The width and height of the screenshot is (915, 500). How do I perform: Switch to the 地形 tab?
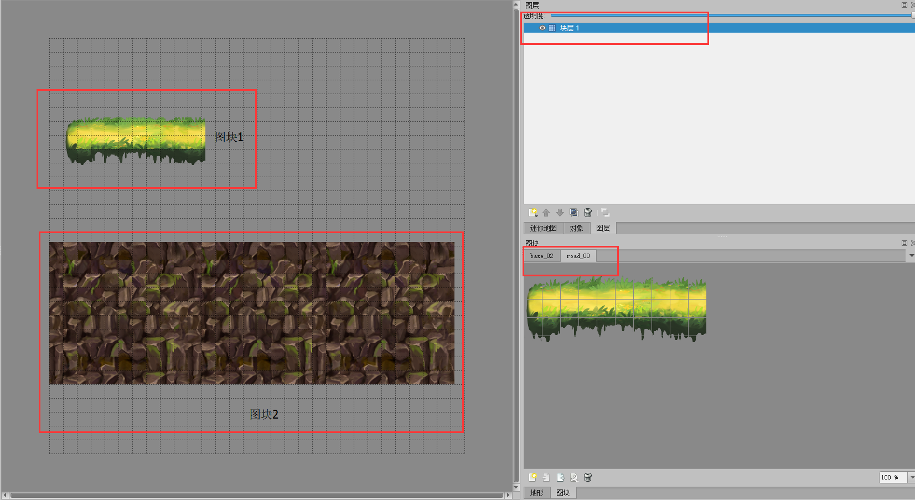pos(536,493)
